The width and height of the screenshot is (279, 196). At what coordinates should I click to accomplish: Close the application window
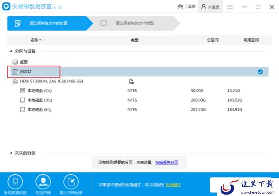pyautogui.click(x=272, y=7)
